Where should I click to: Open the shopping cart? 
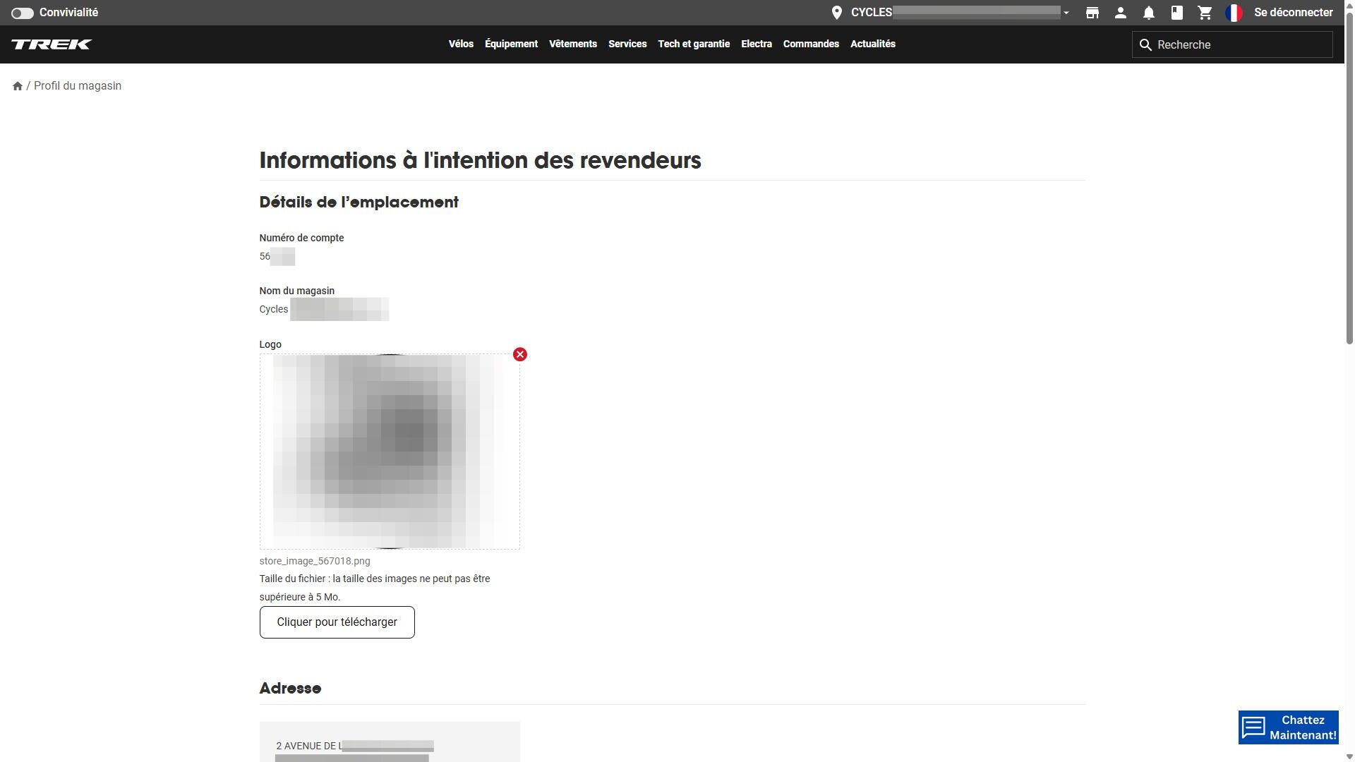1205,13
